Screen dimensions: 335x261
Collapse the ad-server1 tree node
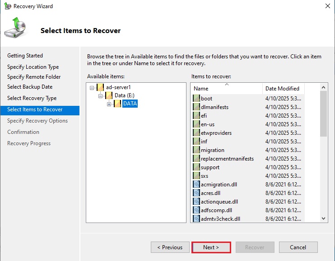tap(92, 87)
